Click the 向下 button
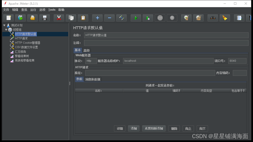Screen dimensions: 253x142 click(x=202, y=129)
